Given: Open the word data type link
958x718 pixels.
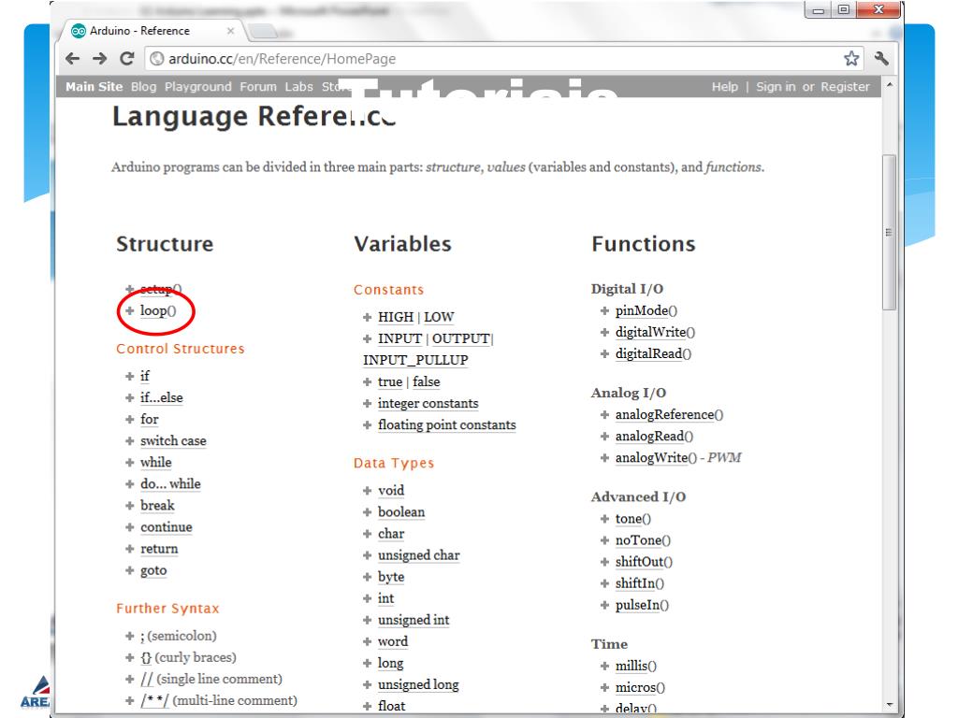Looking at the screenshot, I should 392,641.
